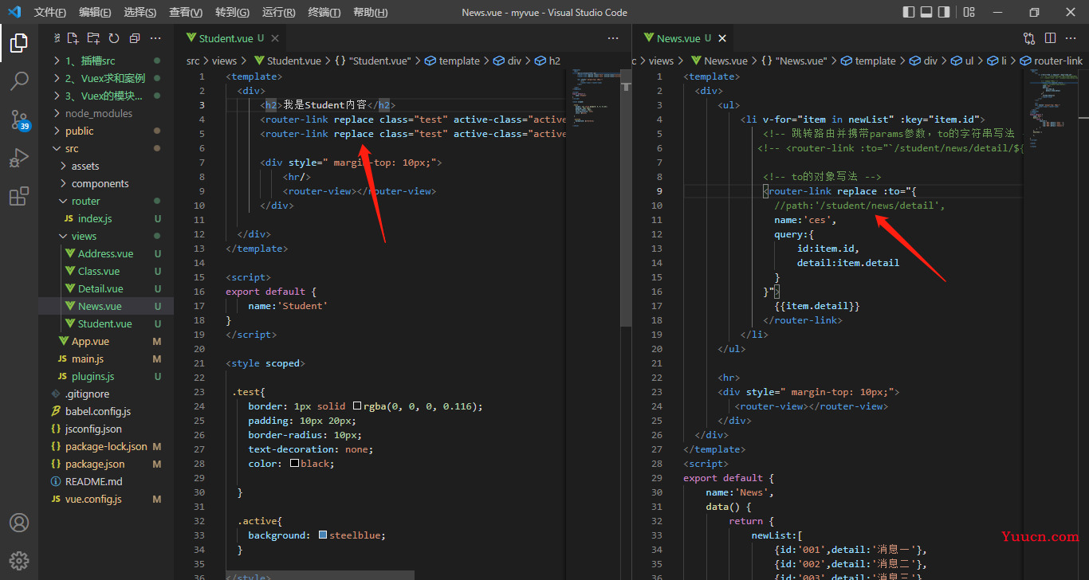Image resolution: width=1089 pixels, height=580 pixels.
Task: Collapse the router folder
Action: coord(106,201)
